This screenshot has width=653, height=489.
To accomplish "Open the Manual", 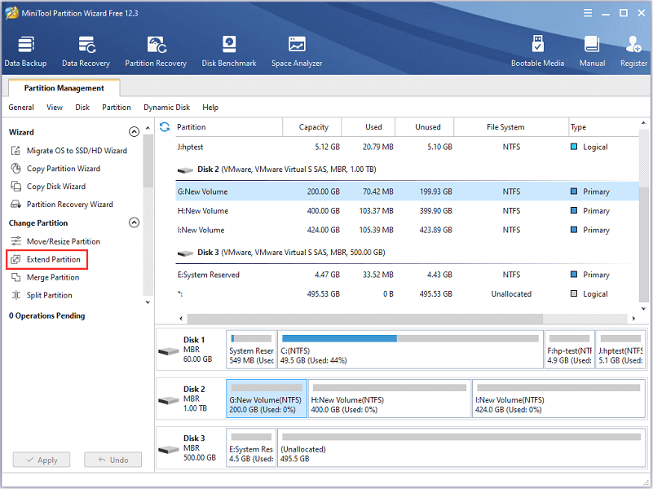I will tap(592, 51).
